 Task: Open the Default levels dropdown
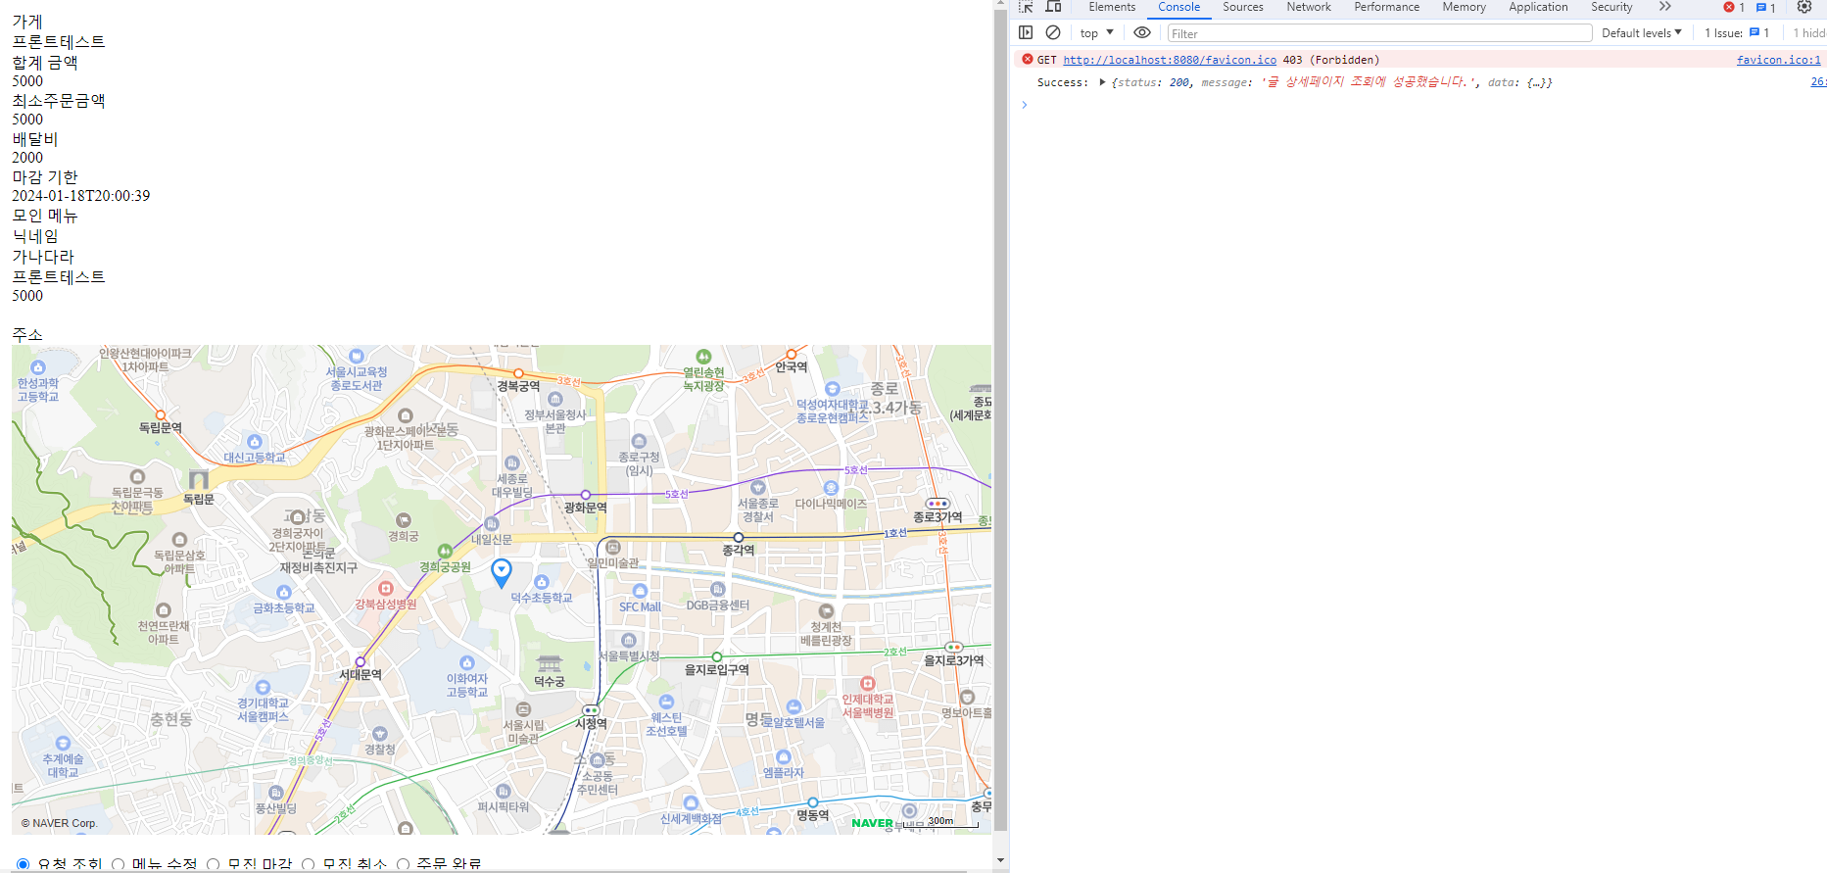click(x=1642, y=32)
